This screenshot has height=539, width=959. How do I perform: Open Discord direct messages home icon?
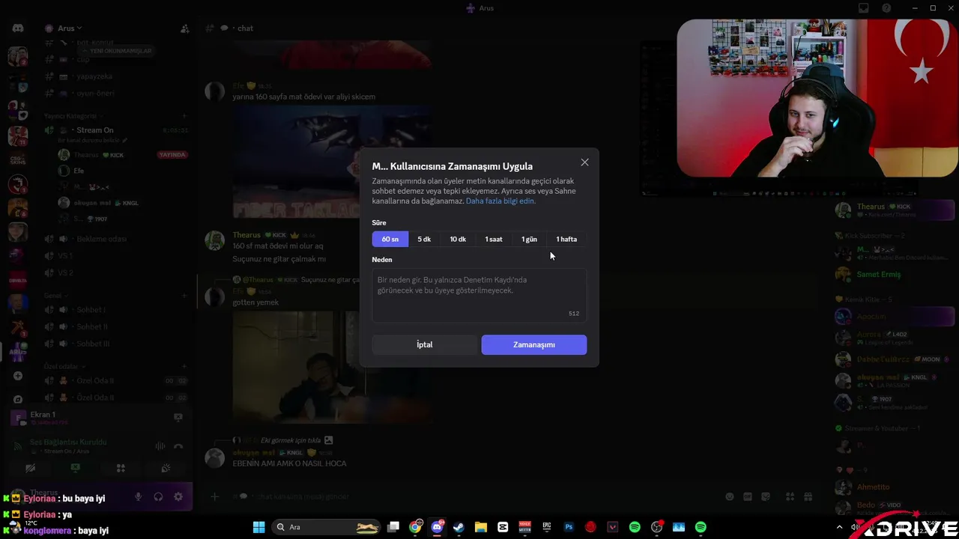(18, 28)
